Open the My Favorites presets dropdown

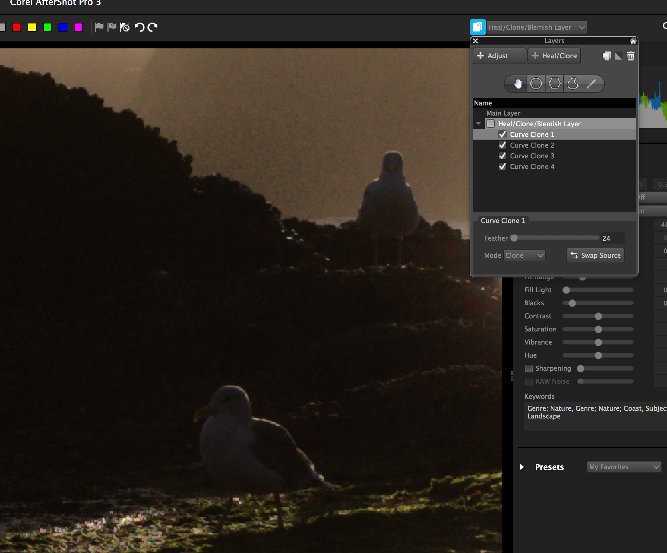point(624,467)
